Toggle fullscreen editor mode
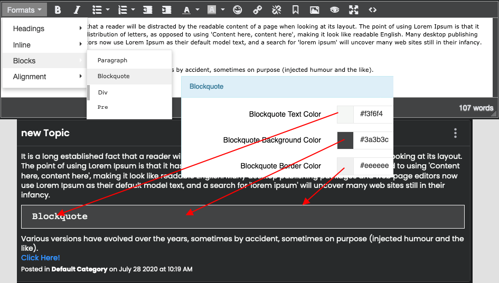This screenshot has height=283, width=499. pyautogui.click(x=353, y=10)
